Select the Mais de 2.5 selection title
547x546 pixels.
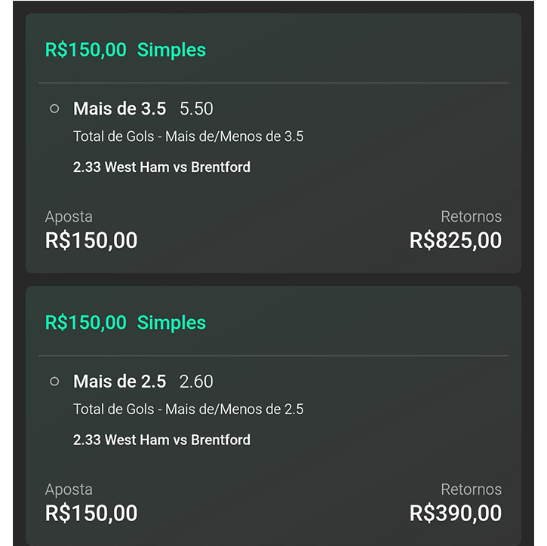coord(119,382)
